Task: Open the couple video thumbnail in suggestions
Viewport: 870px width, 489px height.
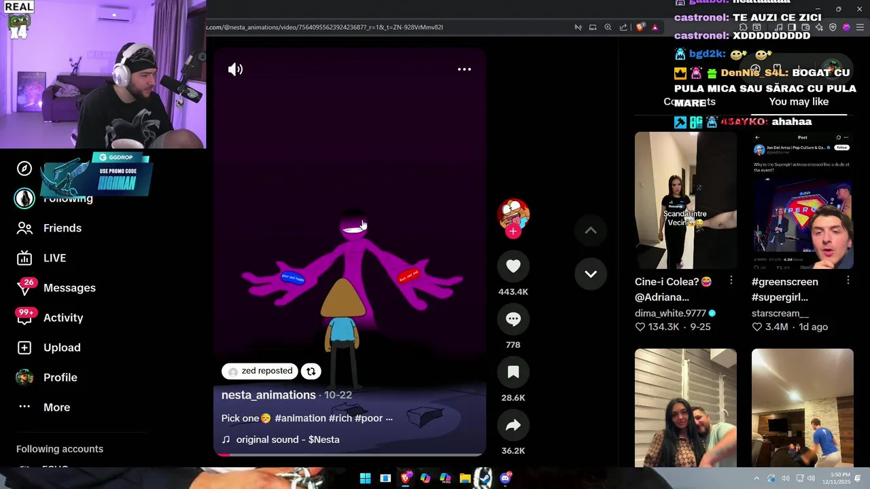Action: point(686,407)
